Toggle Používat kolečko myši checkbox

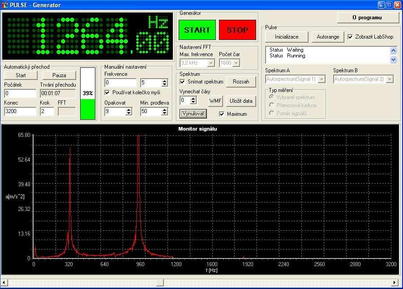click(x=107, y=92)
